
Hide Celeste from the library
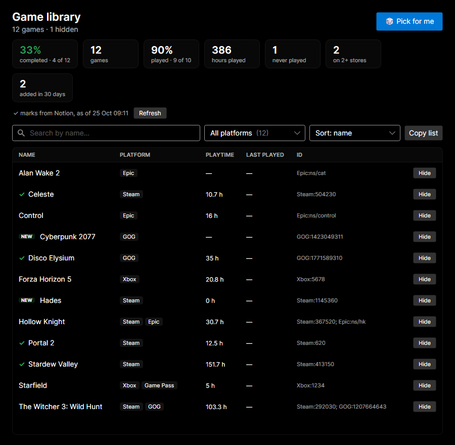[x=424, y=194]
